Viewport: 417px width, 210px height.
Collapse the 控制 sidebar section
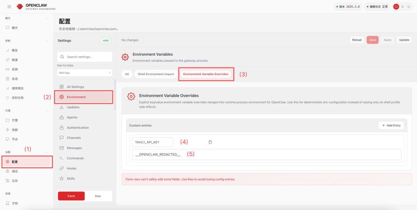click(47, 41)
